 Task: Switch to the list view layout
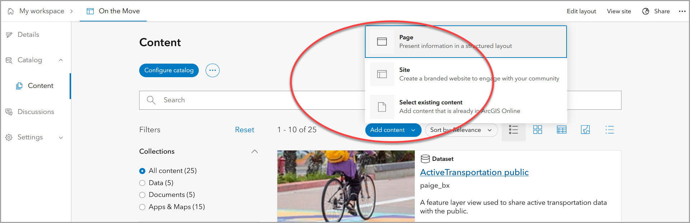click(x=513, y=130)
